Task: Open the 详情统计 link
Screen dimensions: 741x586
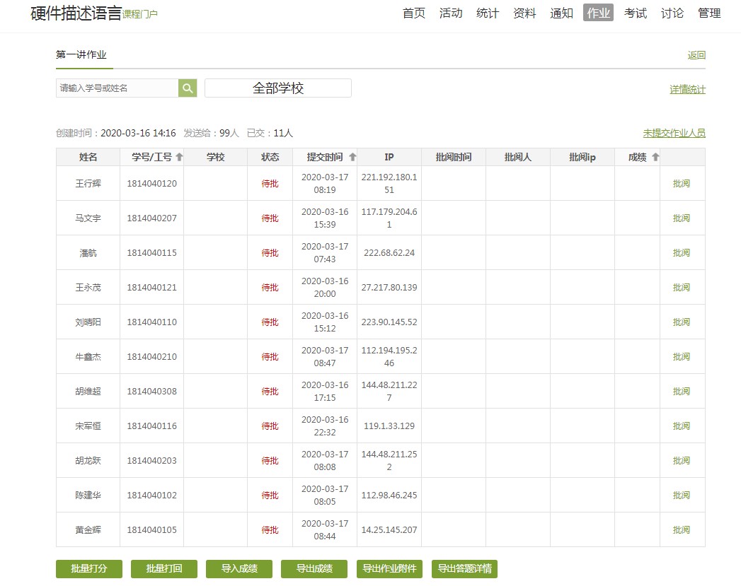Action: [x=687, y=90]
